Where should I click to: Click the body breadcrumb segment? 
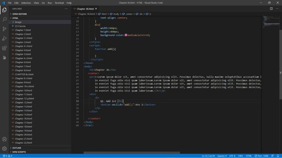[x=115, y=14]
